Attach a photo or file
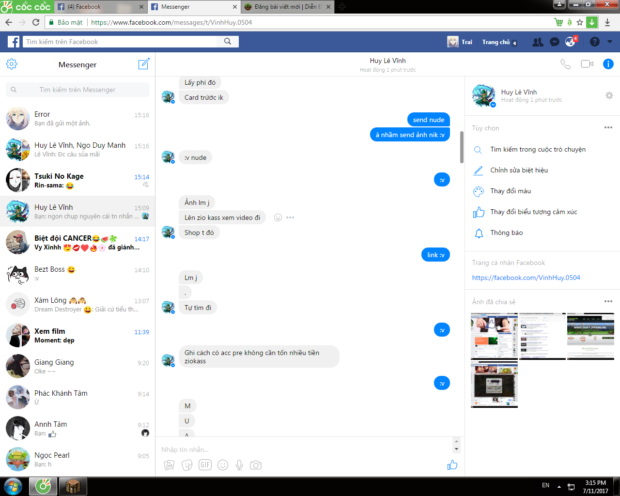The image size is (620, 496). (169, 465)
